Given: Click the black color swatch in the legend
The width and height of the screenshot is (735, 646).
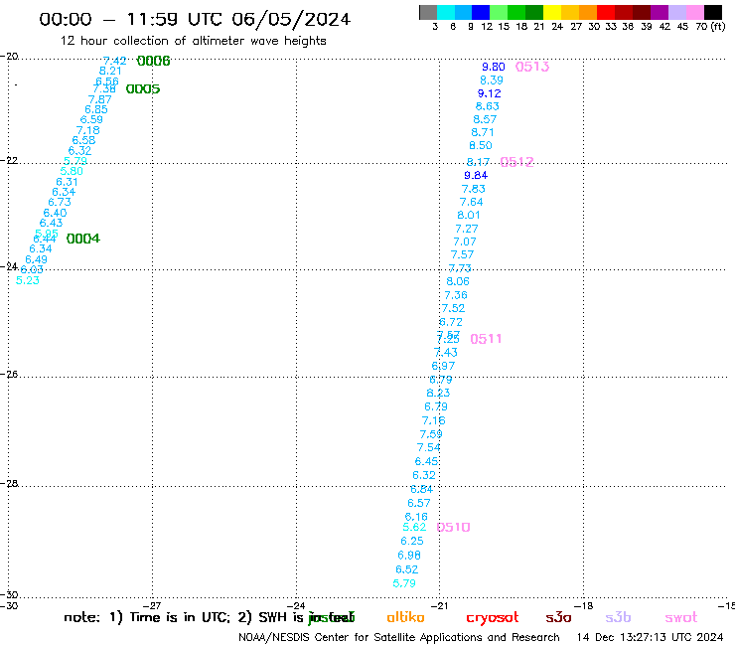Looking at the screenshot, I should (x=712, y=12).
